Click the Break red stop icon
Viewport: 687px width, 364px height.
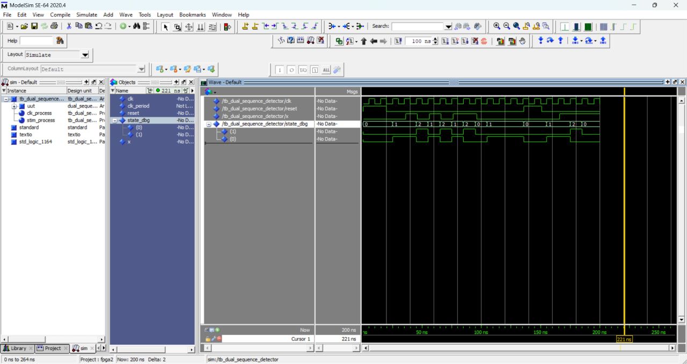coord(484,41)
